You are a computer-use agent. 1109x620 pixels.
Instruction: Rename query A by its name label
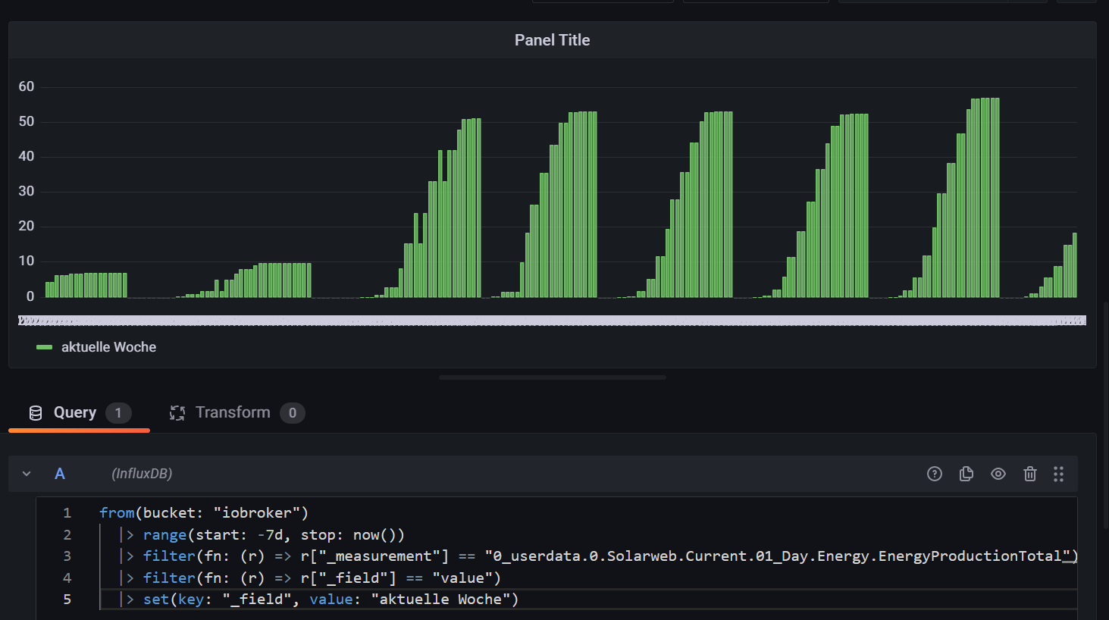60,474
